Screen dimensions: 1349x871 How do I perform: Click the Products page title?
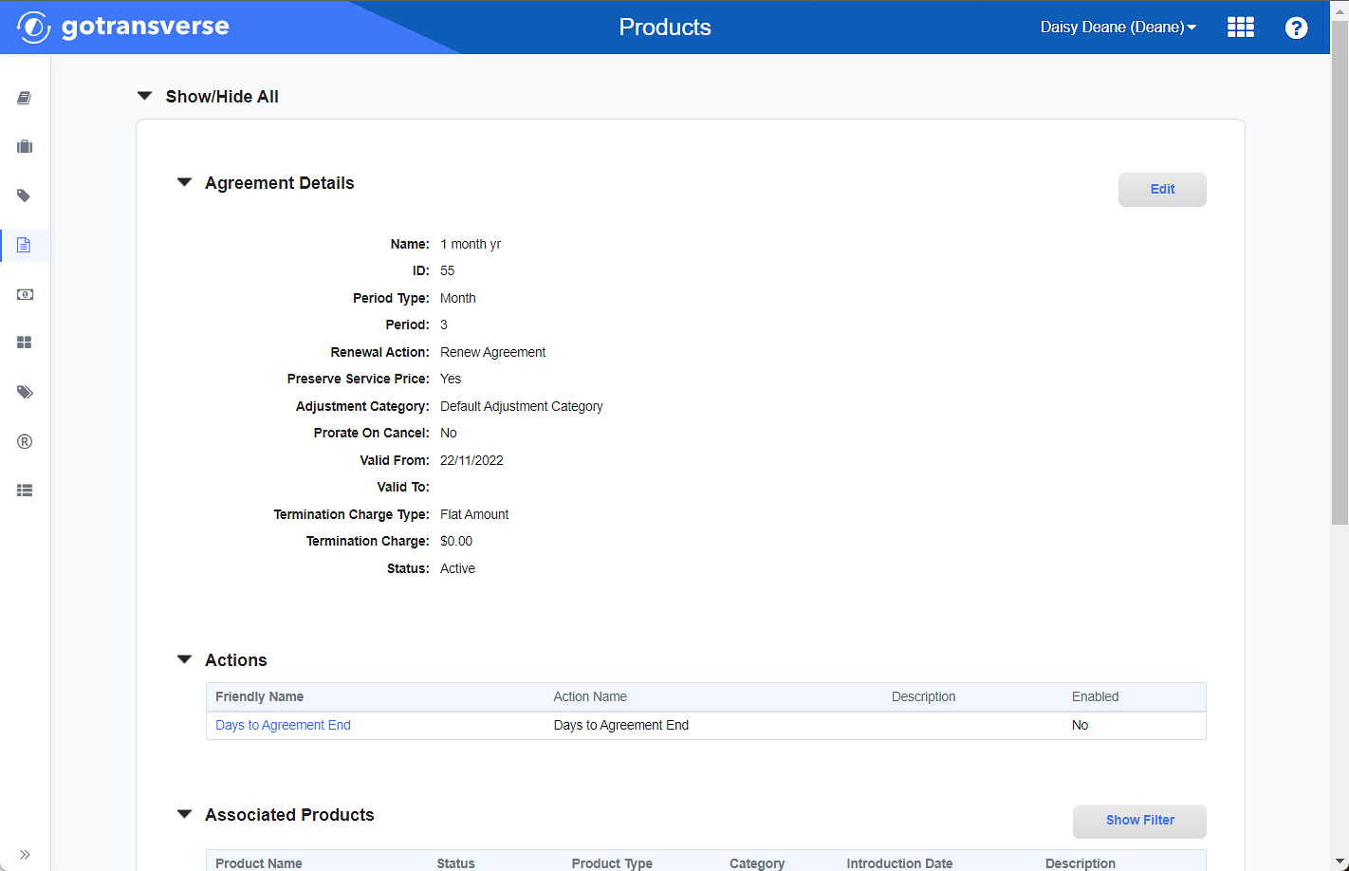[x=665, y=27]
